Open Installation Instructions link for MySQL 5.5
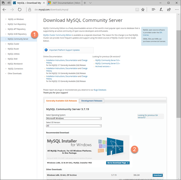This screenshot has width=181, height=180. 56,76
